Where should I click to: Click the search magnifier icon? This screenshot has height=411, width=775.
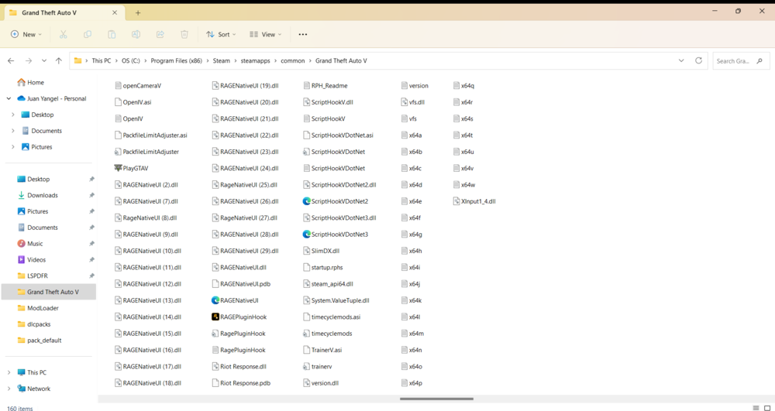click(759, 61)
